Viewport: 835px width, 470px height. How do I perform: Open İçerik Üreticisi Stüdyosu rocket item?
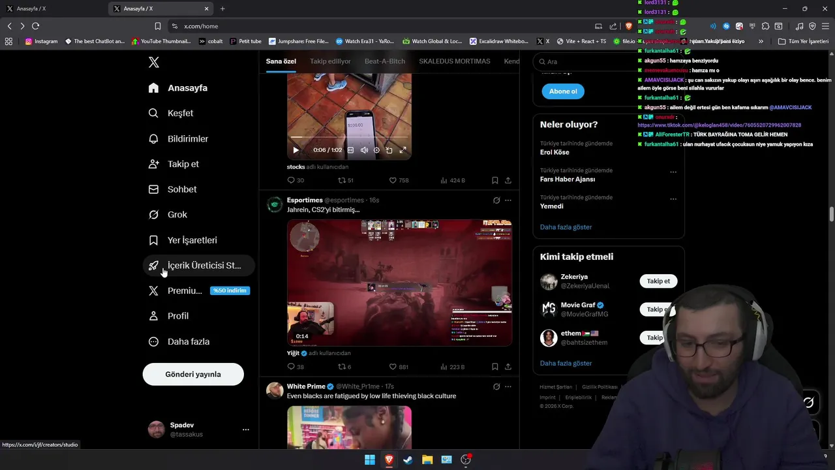tap(198, 265)
